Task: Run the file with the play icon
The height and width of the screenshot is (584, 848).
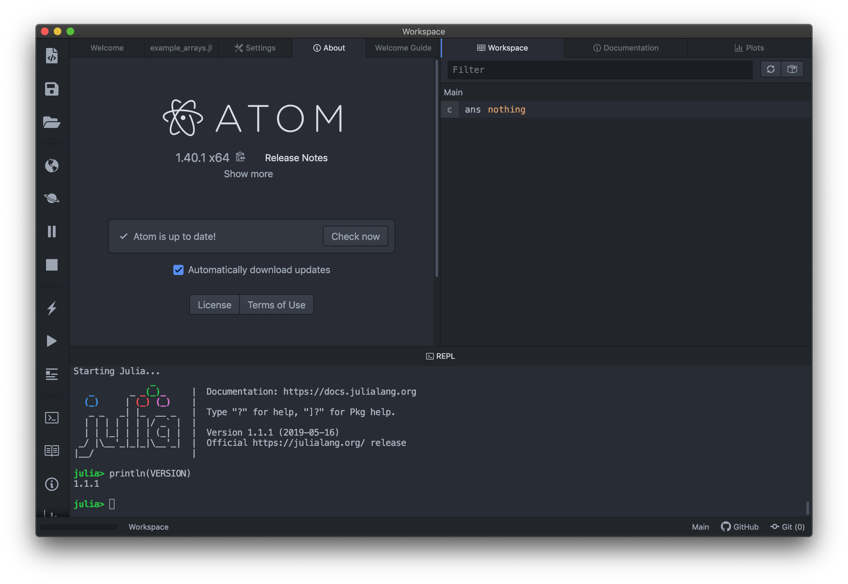Action: 51,341
